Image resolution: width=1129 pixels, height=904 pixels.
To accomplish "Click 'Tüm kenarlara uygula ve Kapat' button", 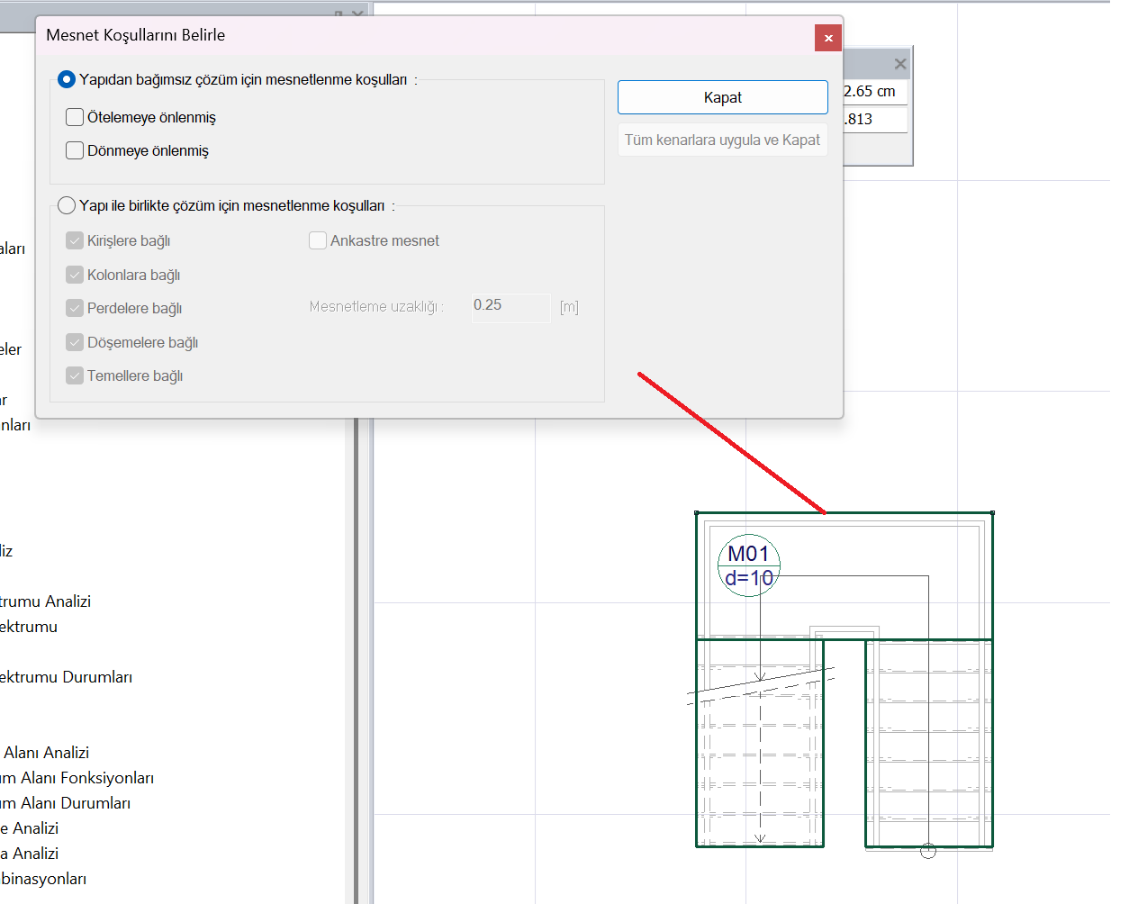I will (722, 140).
